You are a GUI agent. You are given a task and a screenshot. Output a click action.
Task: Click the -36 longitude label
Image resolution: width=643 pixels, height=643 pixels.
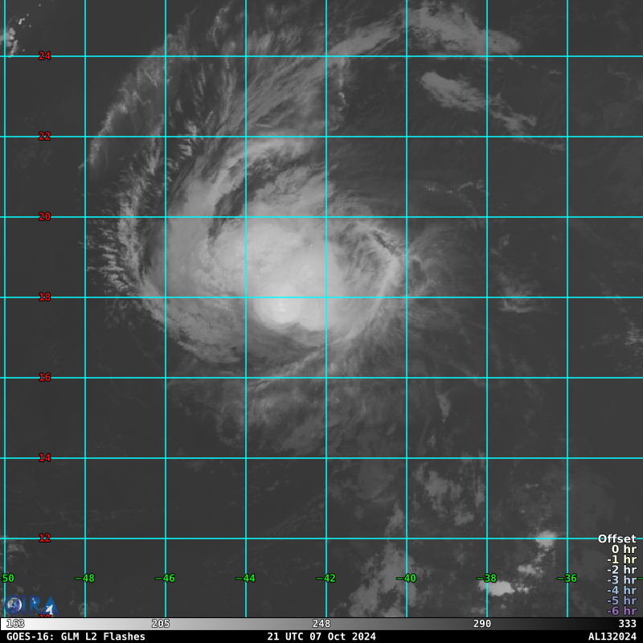pos(567,578)
